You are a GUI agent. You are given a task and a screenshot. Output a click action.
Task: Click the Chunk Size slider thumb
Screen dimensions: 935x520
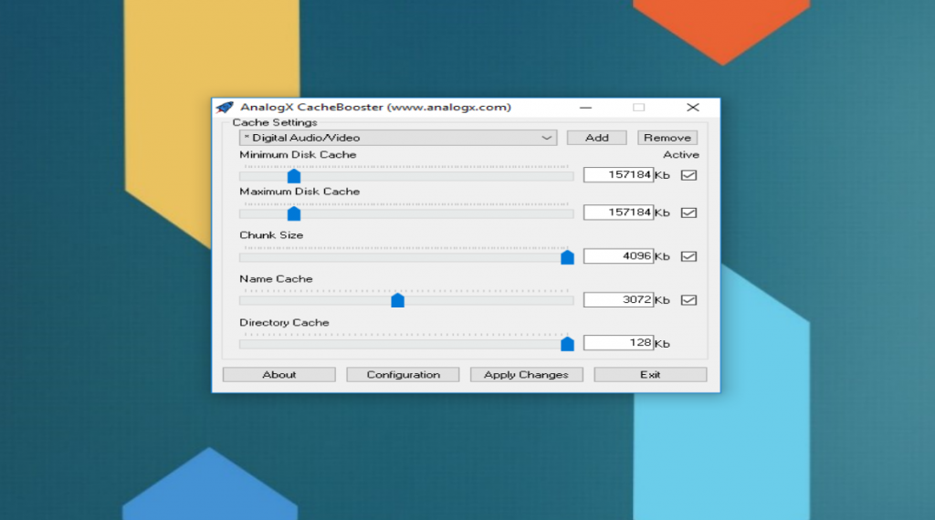(x=567, y=256)
